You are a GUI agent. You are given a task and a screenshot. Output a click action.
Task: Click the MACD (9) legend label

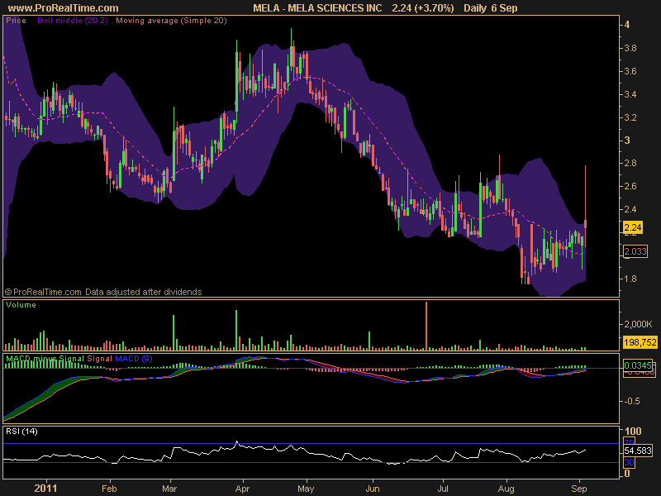[133, 359]
